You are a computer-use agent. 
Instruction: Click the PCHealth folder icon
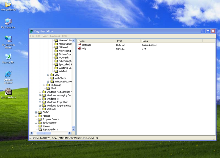[x=56, y=58]
